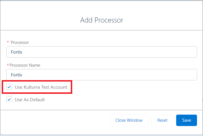The height and width of the screenshot is (136, 203).
Task: Click the required asterisk before Processor Name
Action: tap(8, 65)
